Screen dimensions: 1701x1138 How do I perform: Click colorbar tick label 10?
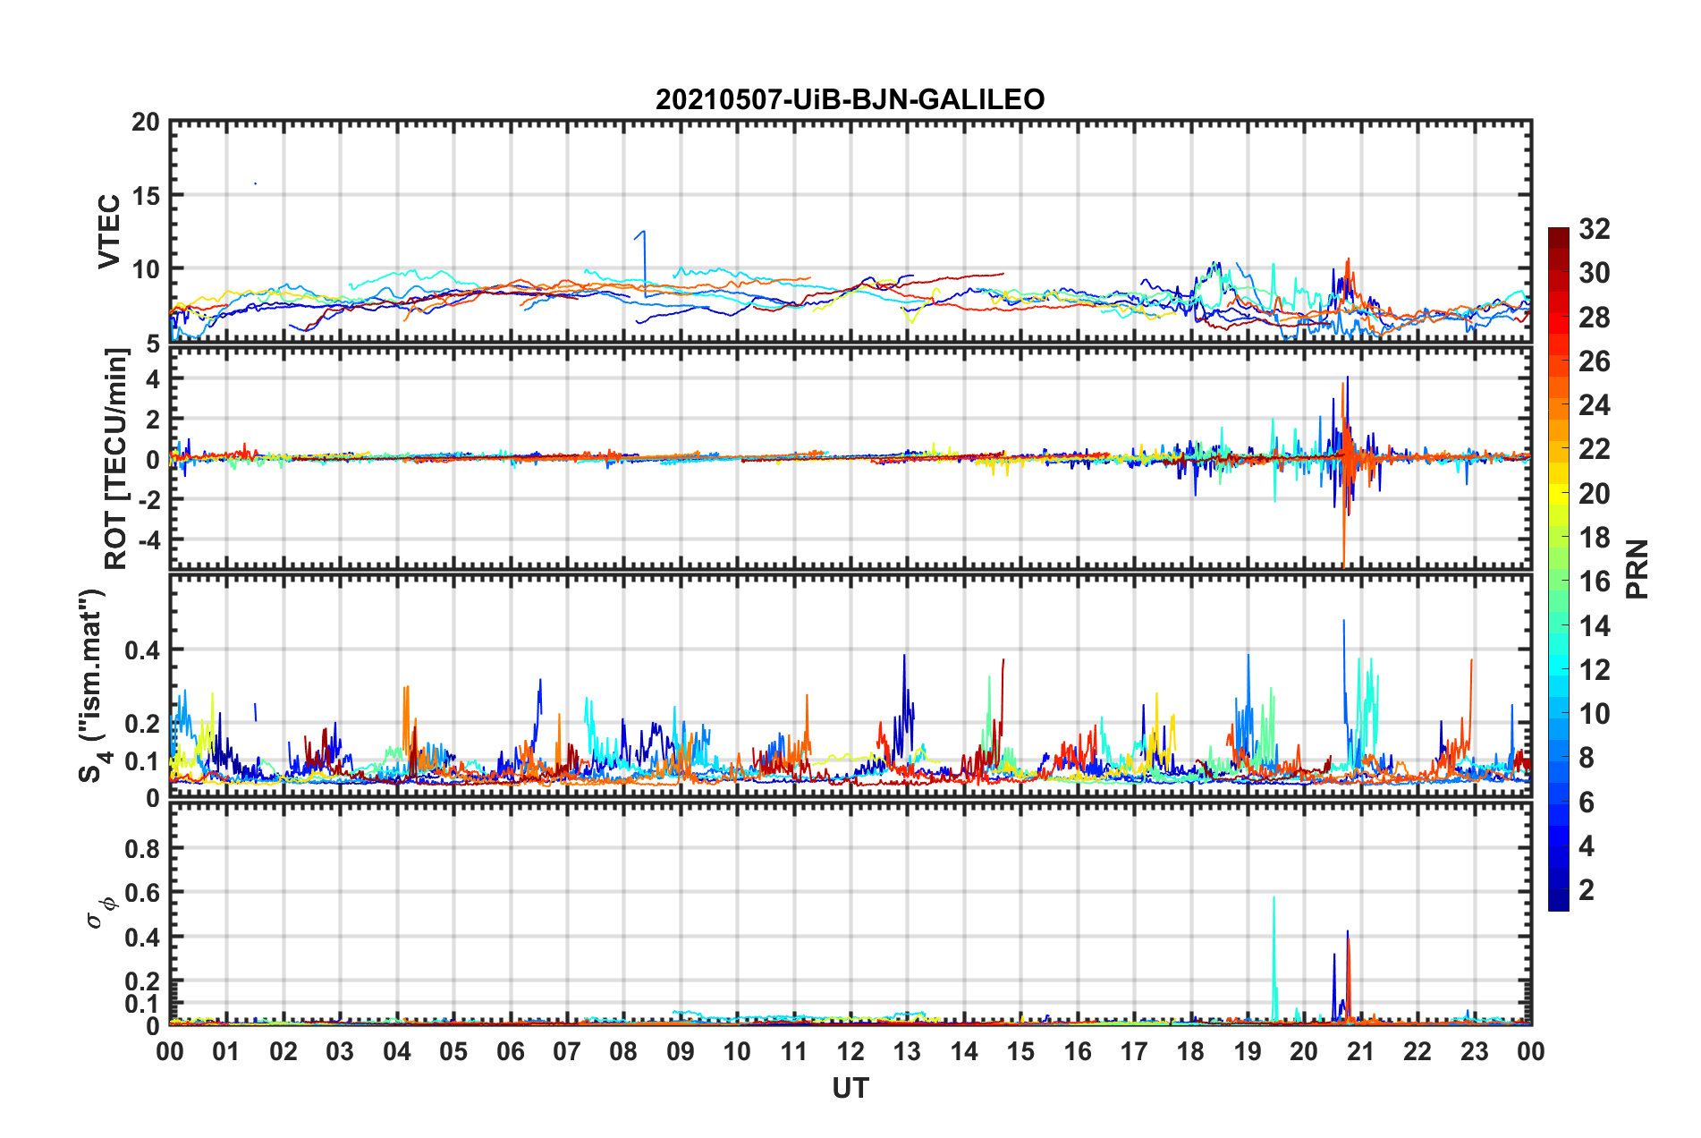[x=1595, y=714]
